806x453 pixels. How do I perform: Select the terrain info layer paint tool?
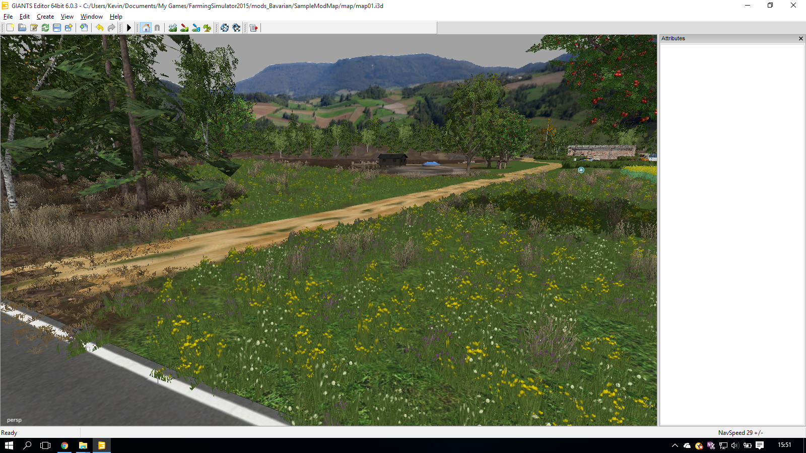pos(196,28)
